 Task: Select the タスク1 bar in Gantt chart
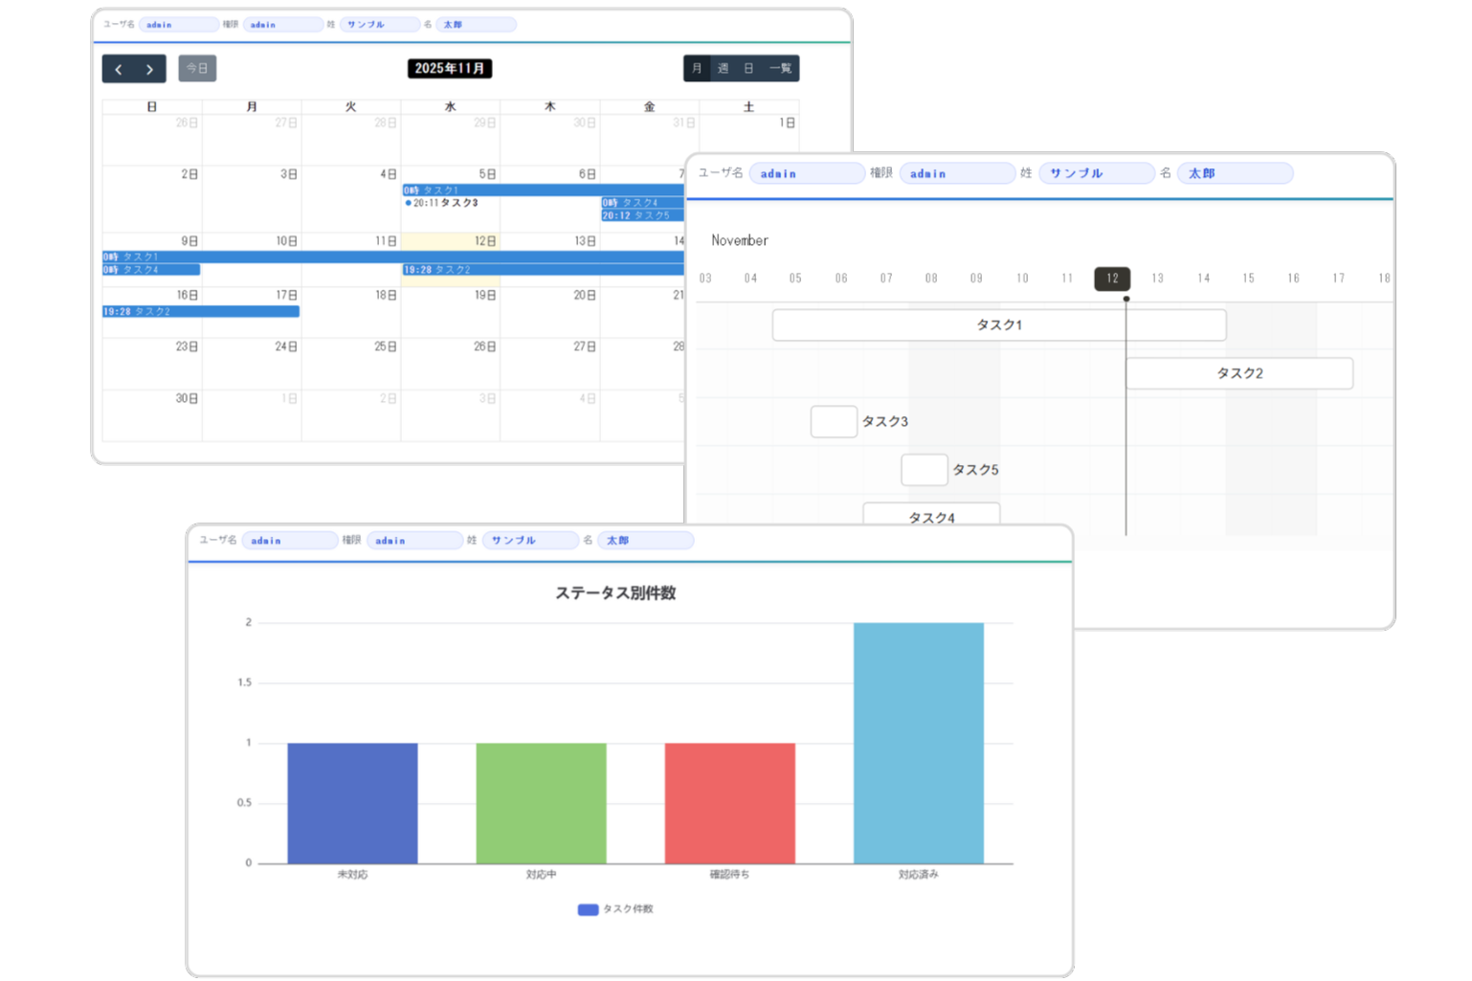pos(998,325)
